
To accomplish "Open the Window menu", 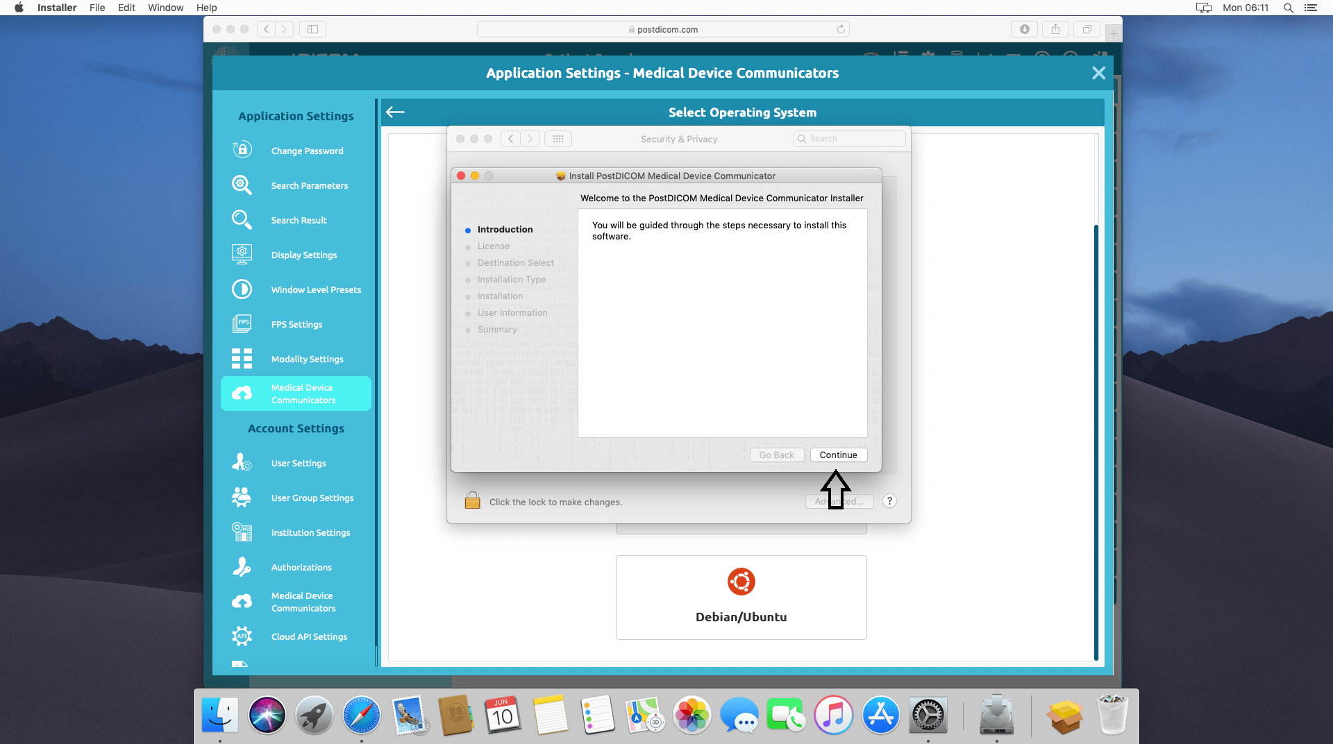I will (x=165, y=8).
